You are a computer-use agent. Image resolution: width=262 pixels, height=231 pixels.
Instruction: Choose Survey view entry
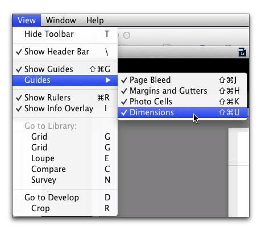pyautogui.click(x=65, y=180)
